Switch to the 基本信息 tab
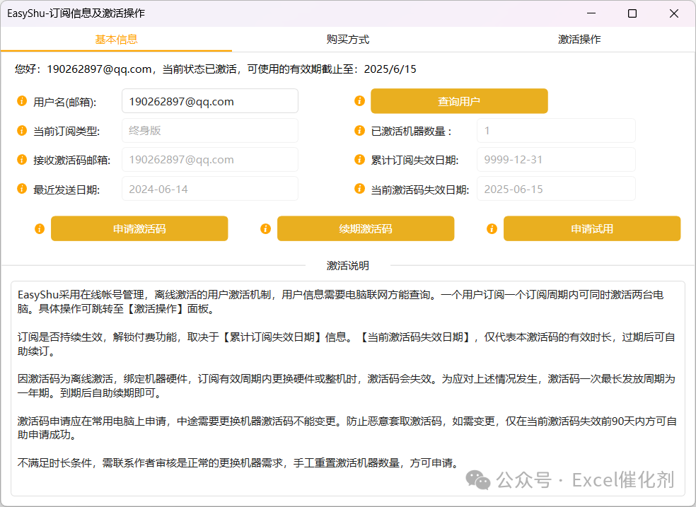 coord(116,40)
